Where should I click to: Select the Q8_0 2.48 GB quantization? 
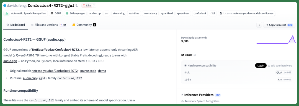(284, 72)
